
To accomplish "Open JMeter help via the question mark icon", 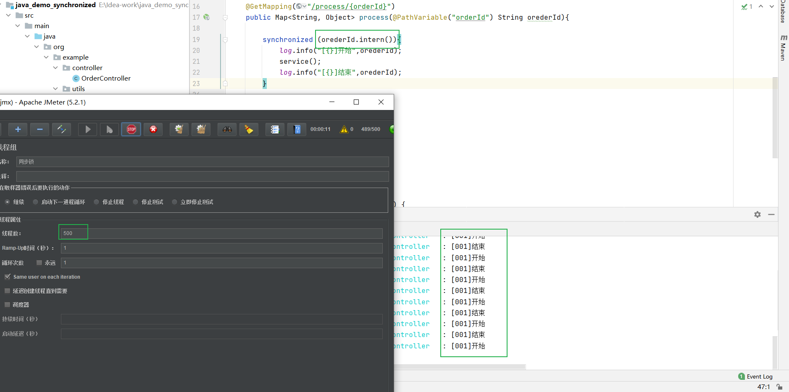I will coord(297,129).
